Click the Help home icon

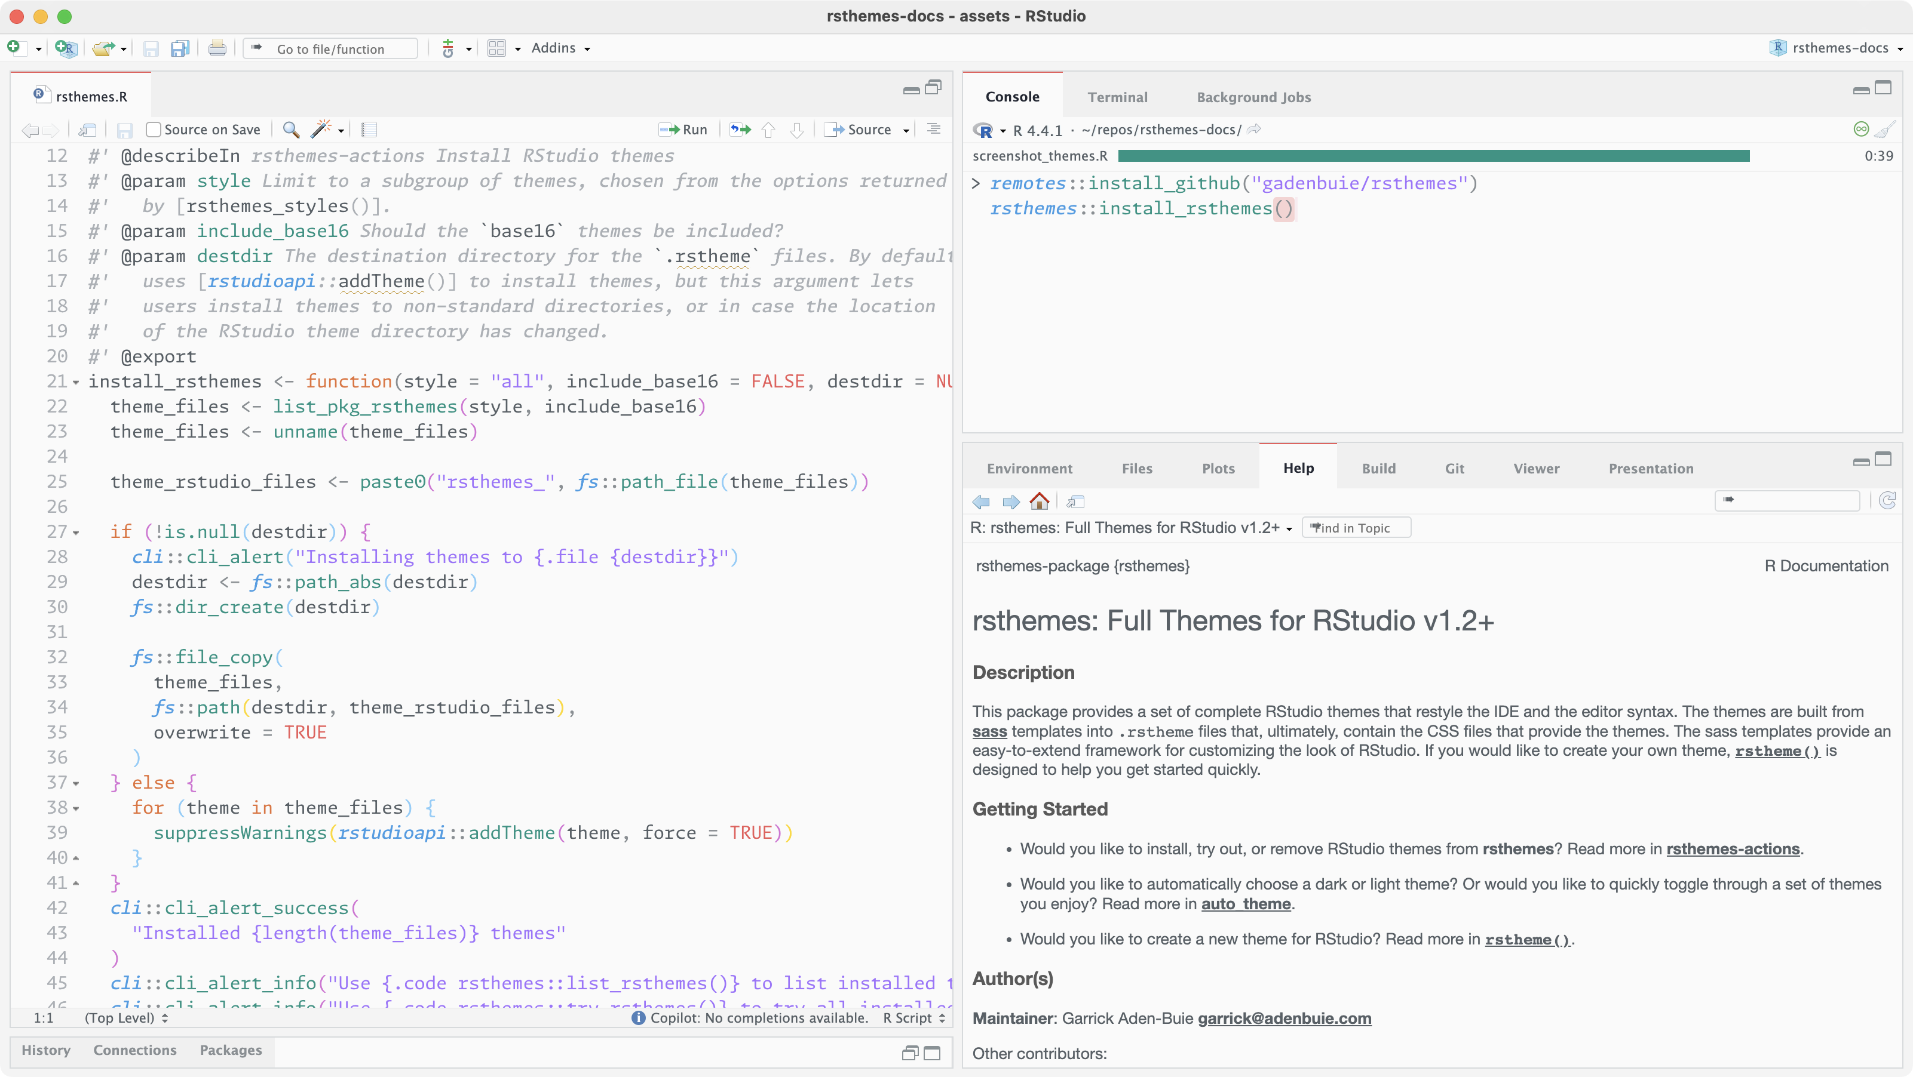tap(1039, 501)
